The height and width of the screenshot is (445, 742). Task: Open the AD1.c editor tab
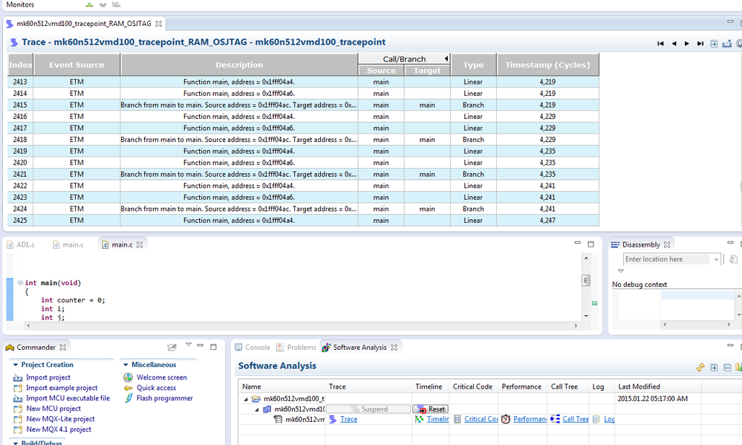point(21,244)
